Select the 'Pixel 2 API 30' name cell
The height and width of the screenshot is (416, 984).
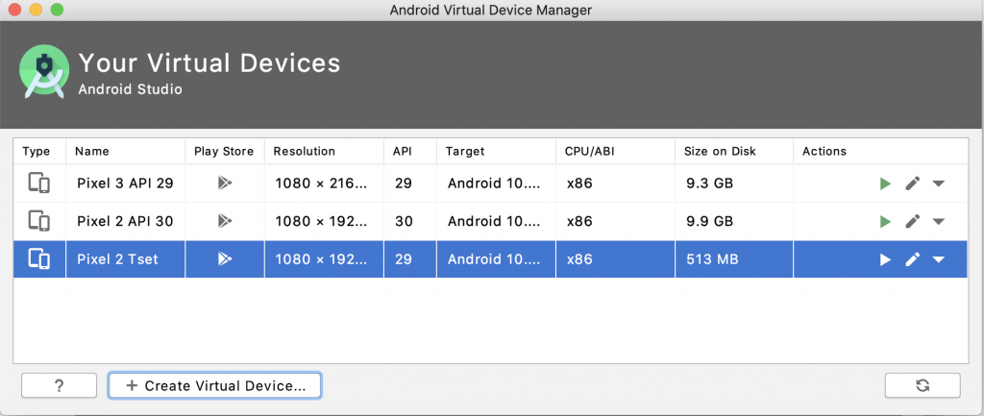(126, 222)
